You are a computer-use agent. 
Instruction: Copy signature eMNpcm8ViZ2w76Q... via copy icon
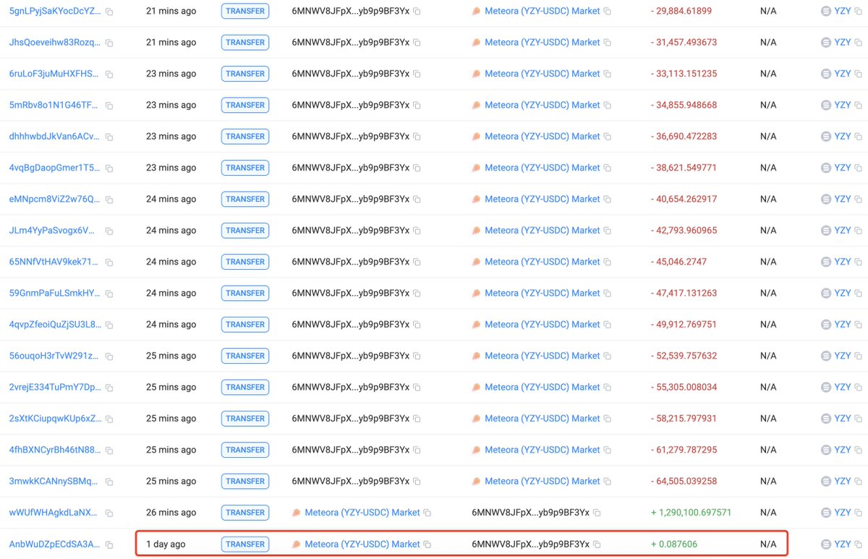pos(109,200)
